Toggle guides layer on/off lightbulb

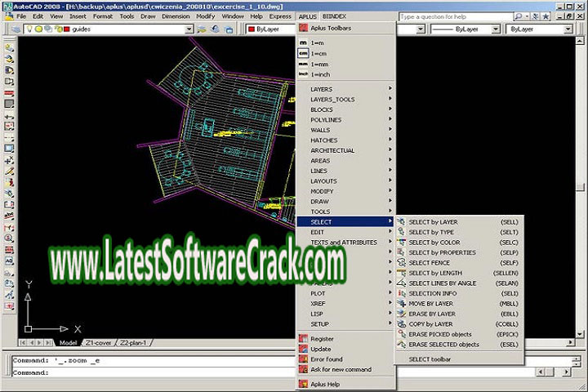coord(29,29)
